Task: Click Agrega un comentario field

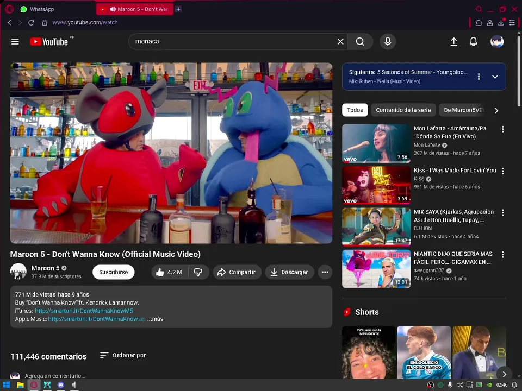Action: tap(55, 376)
